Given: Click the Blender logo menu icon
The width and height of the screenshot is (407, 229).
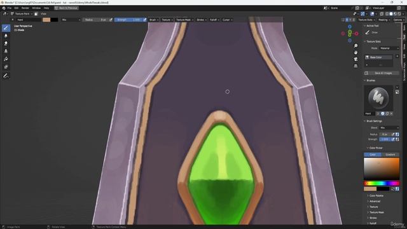Looking at the screenshot, I should pyautogui.click(x=4, y=8).
